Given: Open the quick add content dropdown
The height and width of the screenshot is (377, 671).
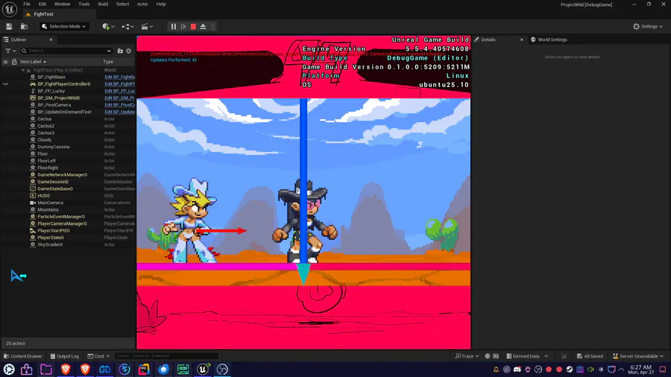Looking at the screenshot, I should point(108,27).
